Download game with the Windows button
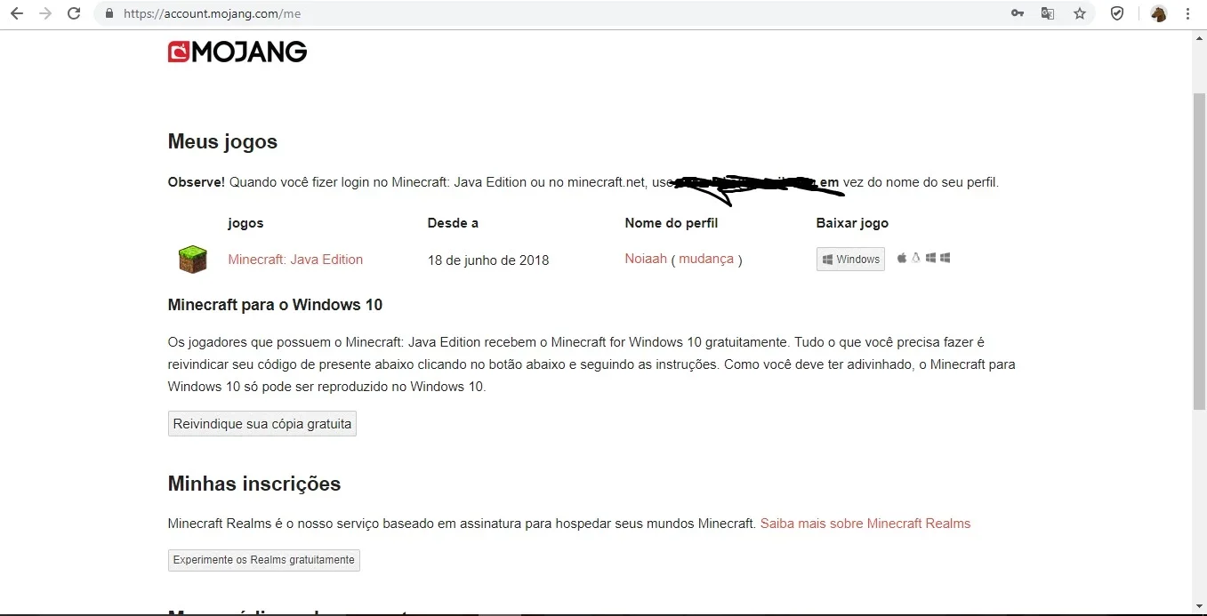The image size is (1207, 616). [x=850, y=259]
